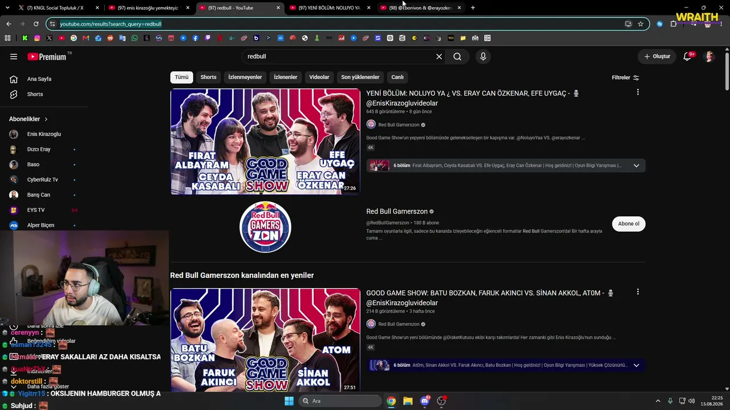Click the Windows taskbar Ara search box
Image resolution: width=730 pixels, height=410 pixels.
click(340, 401)
